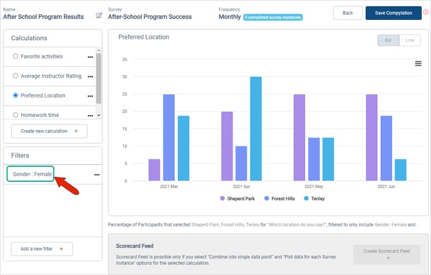The image size is (431, 275).
Task: Open options for Favorite activities calculation
Action: tap(91, 57)
